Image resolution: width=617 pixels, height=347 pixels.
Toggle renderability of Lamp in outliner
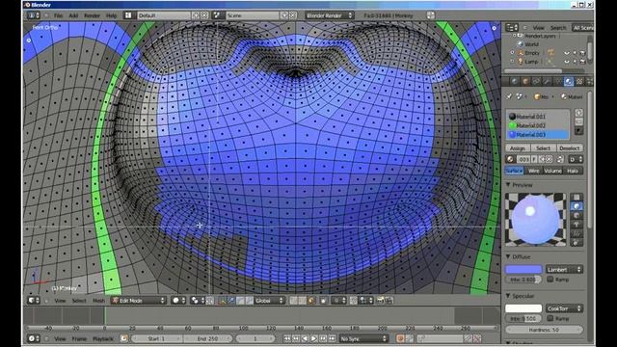pos(582,62)
